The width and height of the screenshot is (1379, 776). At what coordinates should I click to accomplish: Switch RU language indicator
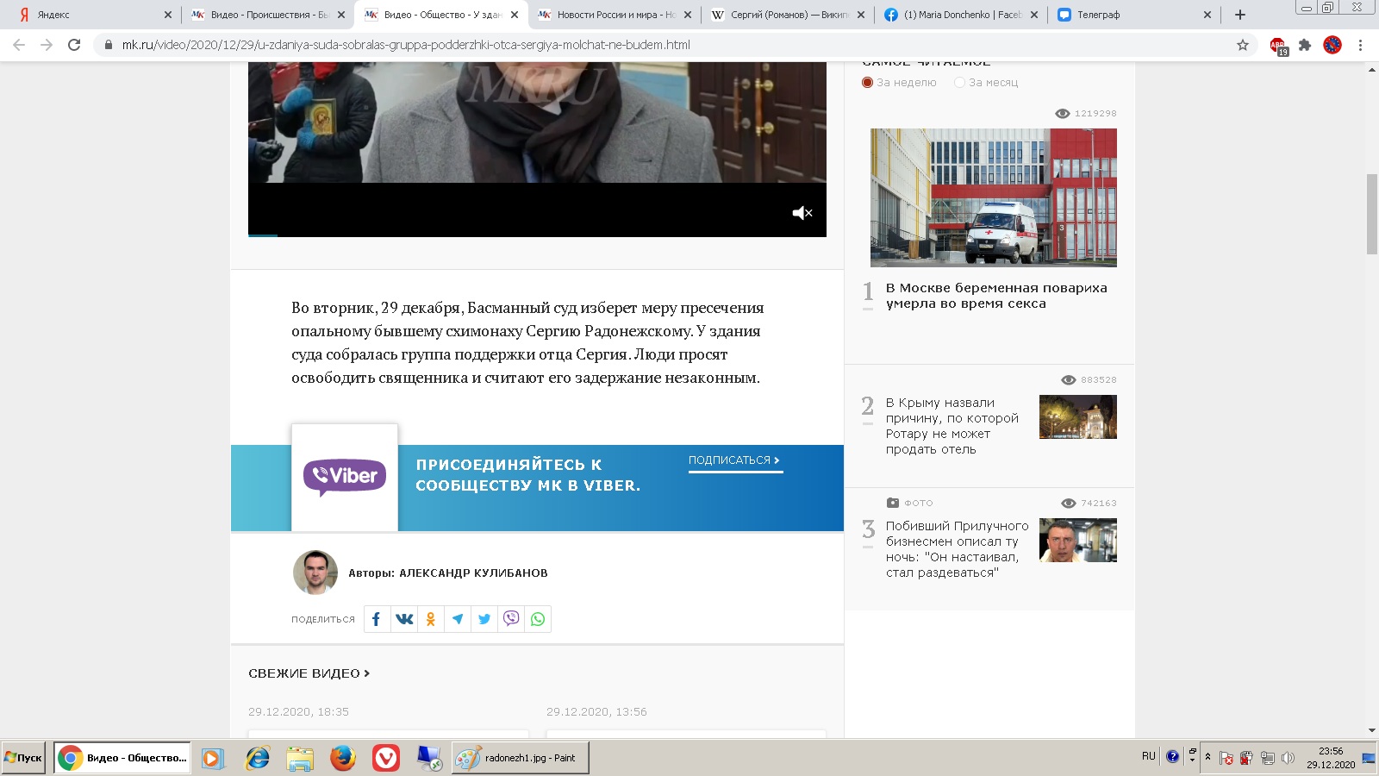coord(1148,756)
